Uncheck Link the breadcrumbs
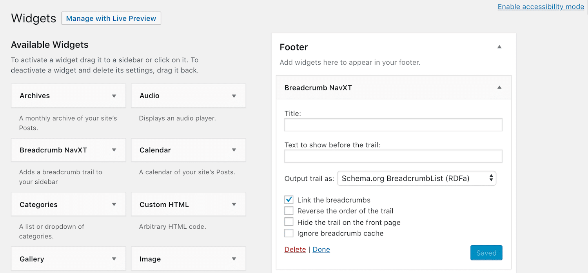 [x=289, y=199]
